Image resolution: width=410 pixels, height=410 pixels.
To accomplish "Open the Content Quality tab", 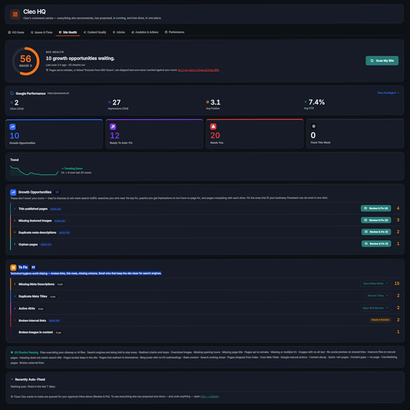I will [95, 33].
